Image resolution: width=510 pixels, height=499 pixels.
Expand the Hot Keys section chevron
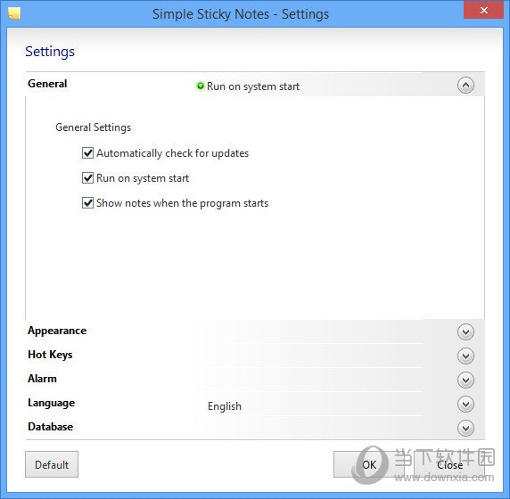pyautogui.click(x=465, y=356)
